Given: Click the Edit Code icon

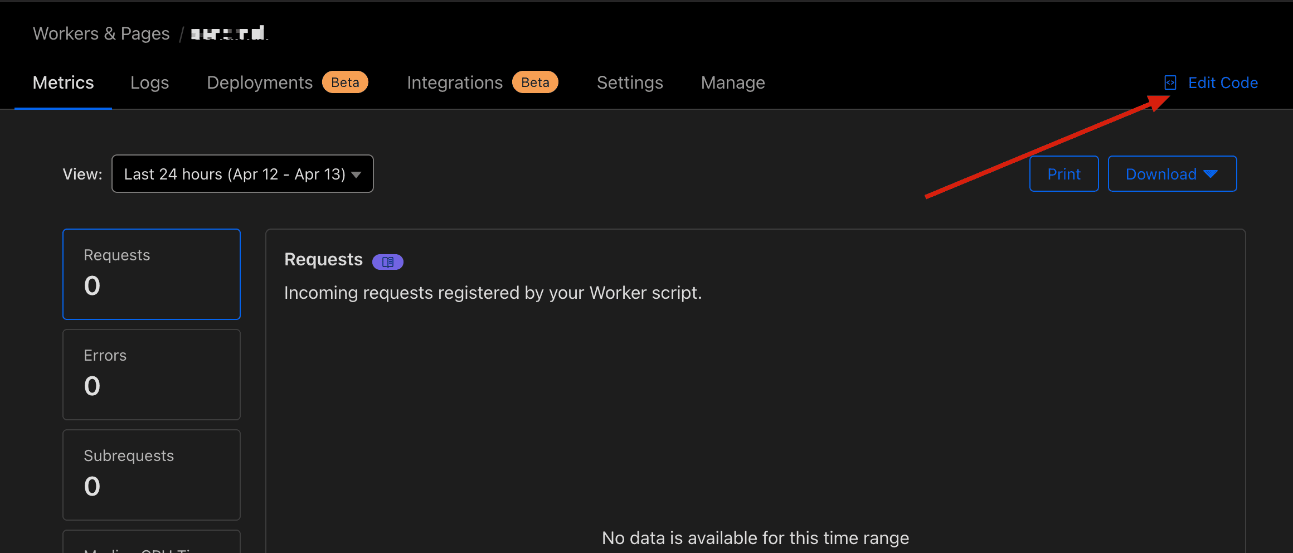Looking at the screenshot, I should [1170, 83].
